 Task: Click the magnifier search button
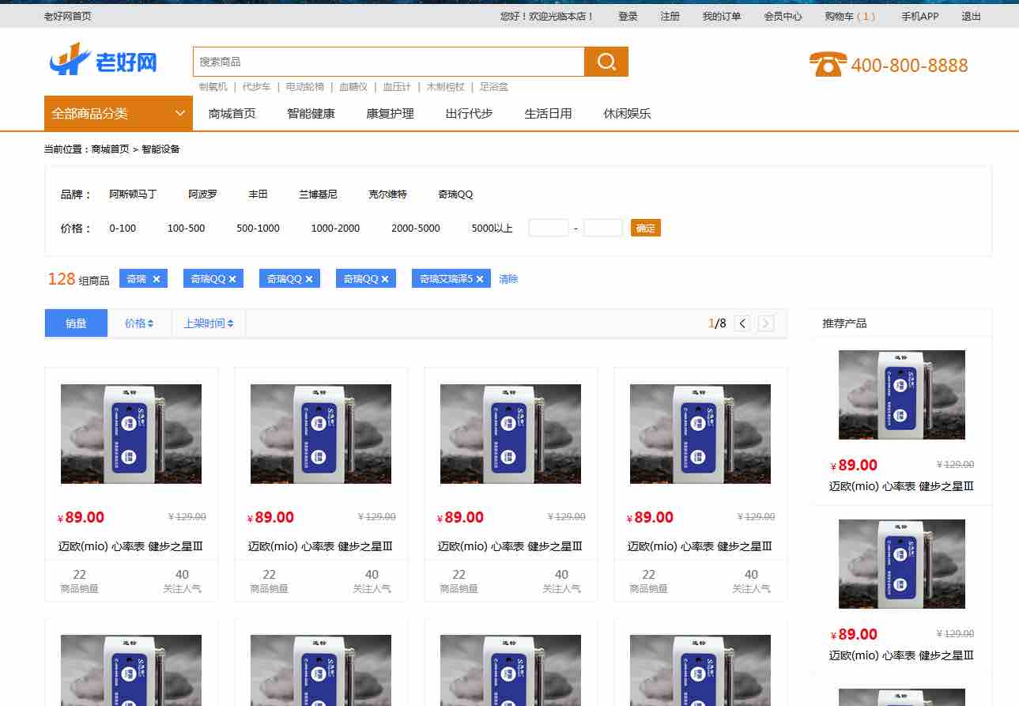point(606,62)
